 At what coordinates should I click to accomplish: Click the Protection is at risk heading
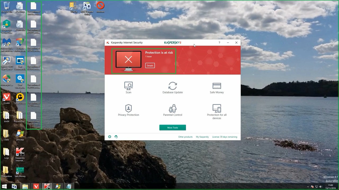click(159, 53)
